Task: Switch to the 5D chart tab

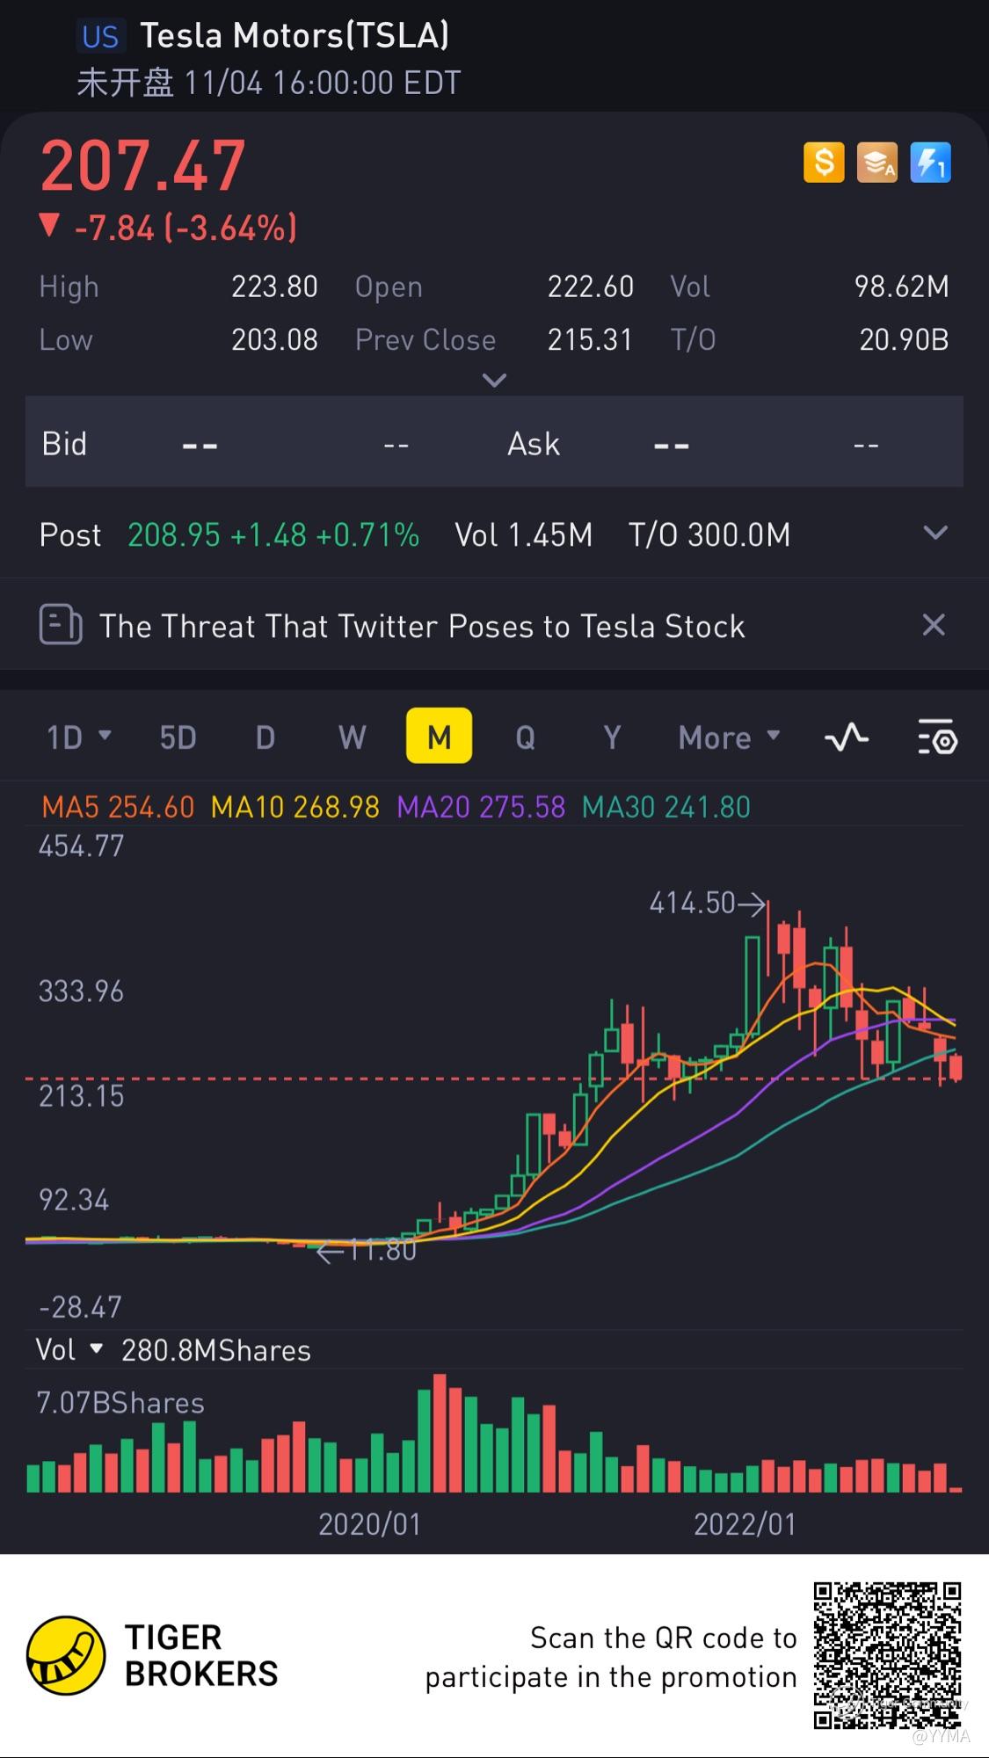Action: click(x=178, y=737)
